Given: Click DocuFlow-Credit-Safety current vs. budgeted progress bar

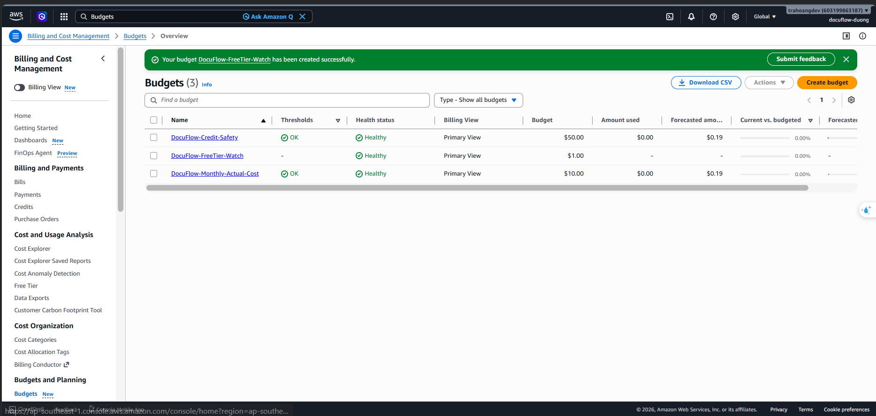Looking at the screenshot, I should (x=765, y=138).
